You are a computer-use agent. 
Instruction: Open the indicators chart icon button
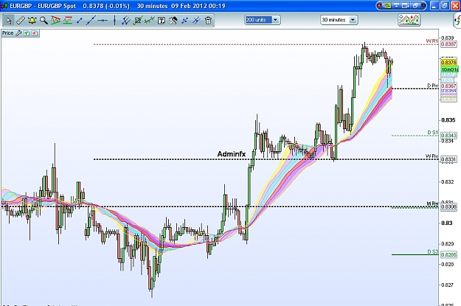[409, 20]
